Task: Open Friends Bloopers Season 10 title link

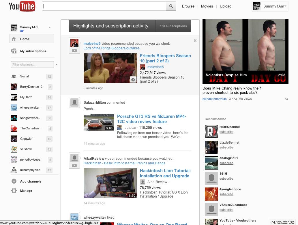Action: pyautogui.click(x=165, y=58)
